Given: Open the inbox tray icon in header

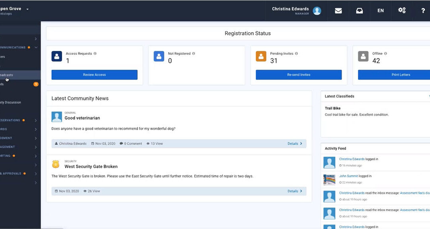Looking at the screenshot, I should (359, 11).
